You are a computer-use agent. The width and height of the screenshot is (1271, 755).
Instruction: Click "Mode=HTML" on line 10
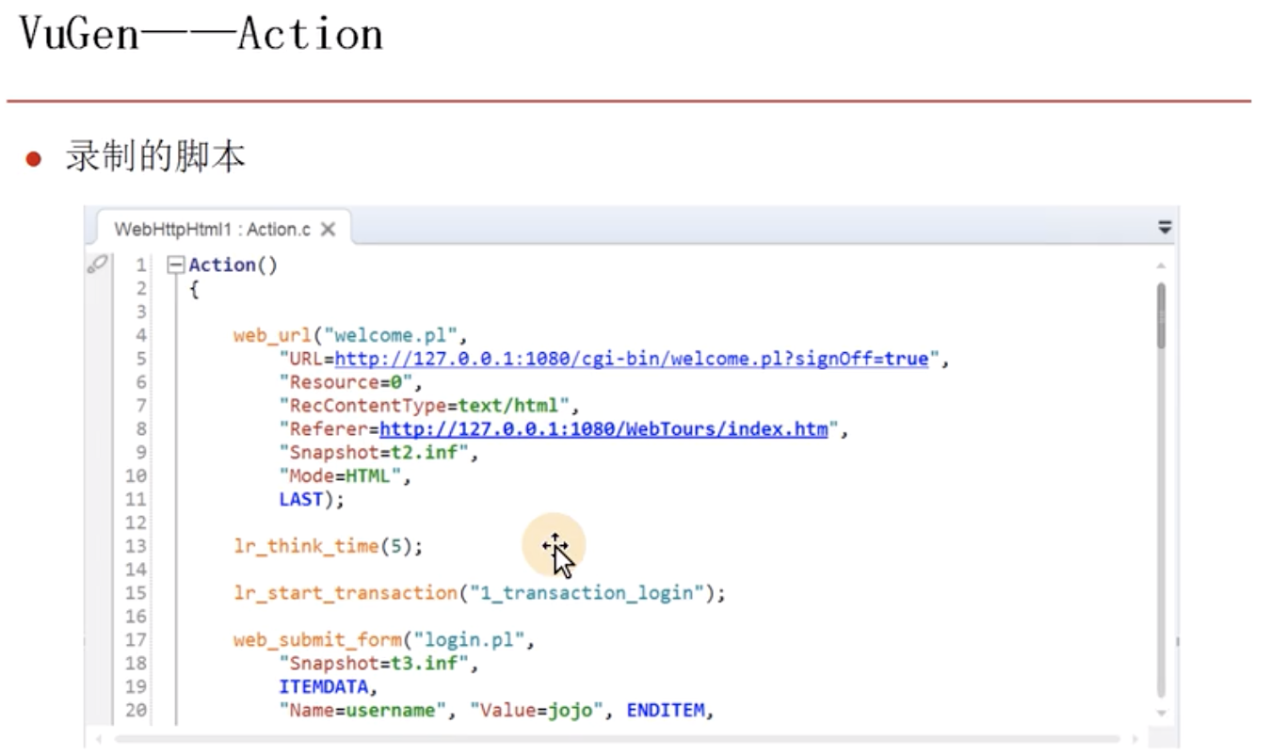(340, 476)
